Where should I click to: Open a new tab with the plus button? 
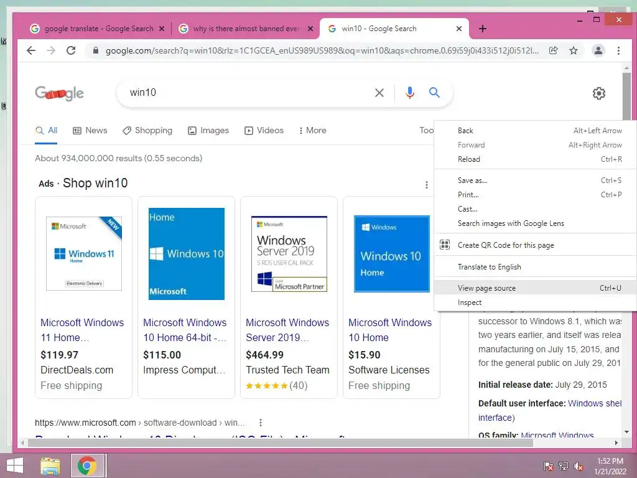tap(482, 29)
